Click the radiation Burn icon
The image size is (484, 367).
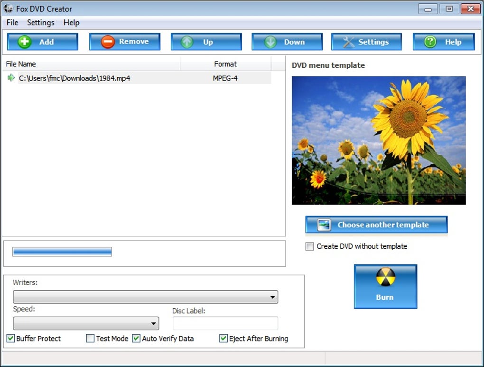385,277
